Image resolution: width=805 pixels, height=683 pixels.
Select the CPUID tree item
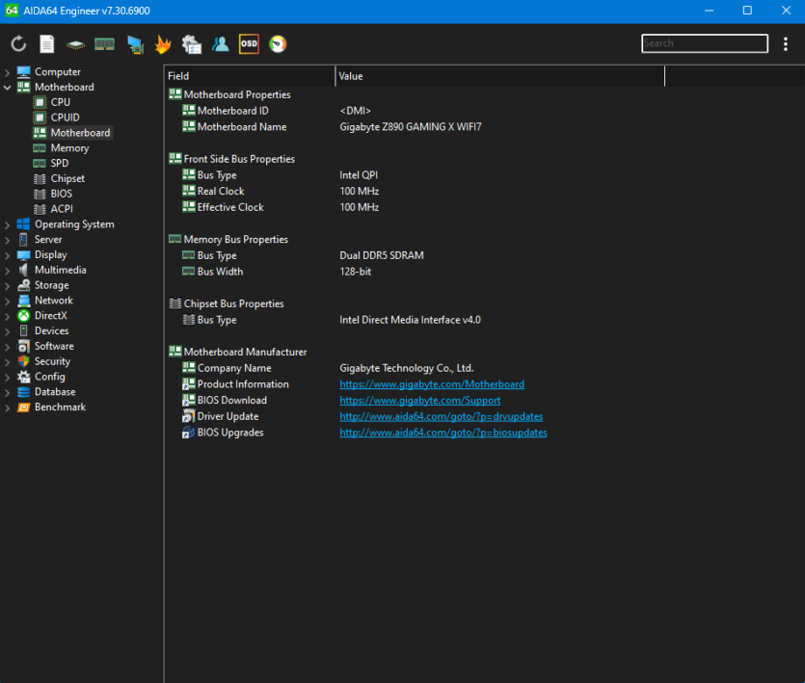tap(66, 118)
